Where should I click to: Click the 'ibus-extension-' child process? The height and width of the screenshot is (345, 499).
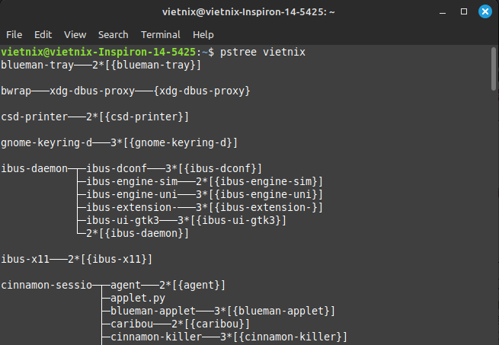[132, 207]
